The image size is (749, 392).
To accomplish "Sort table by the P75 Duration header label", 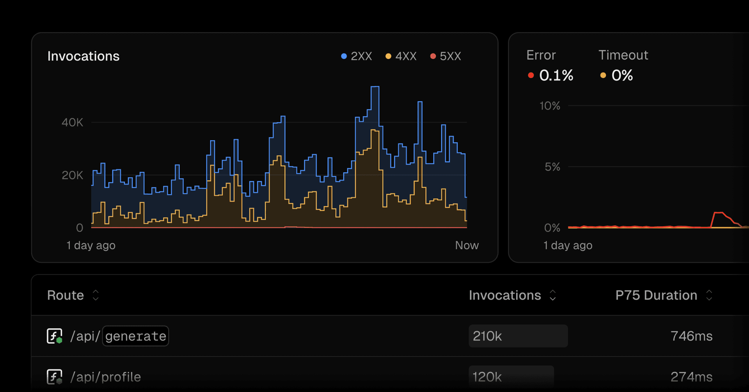I will [x=656, y=295].
